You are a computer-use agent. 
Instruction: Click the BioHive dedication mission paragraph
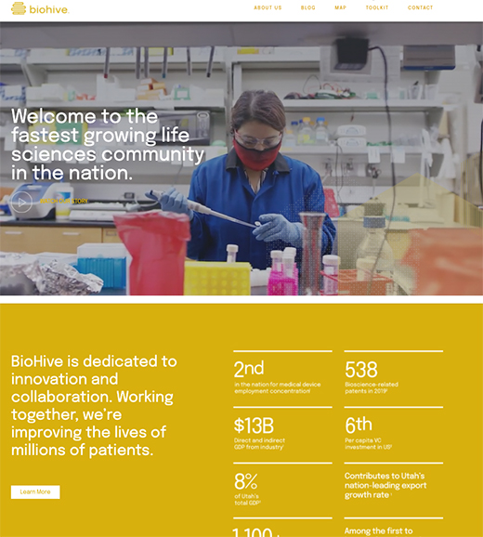(94, 405)
